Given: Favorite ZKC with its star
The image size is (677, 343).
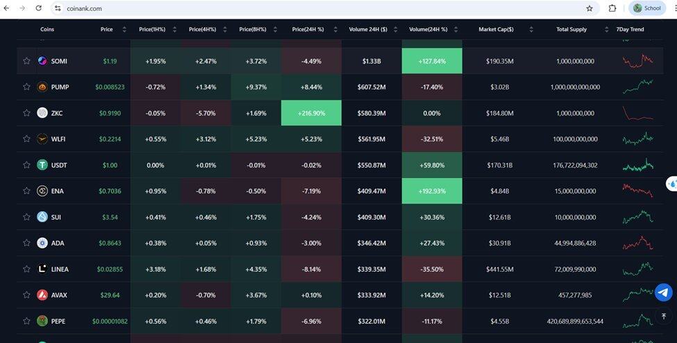Looking at the screenshot, I should [26, 112].
